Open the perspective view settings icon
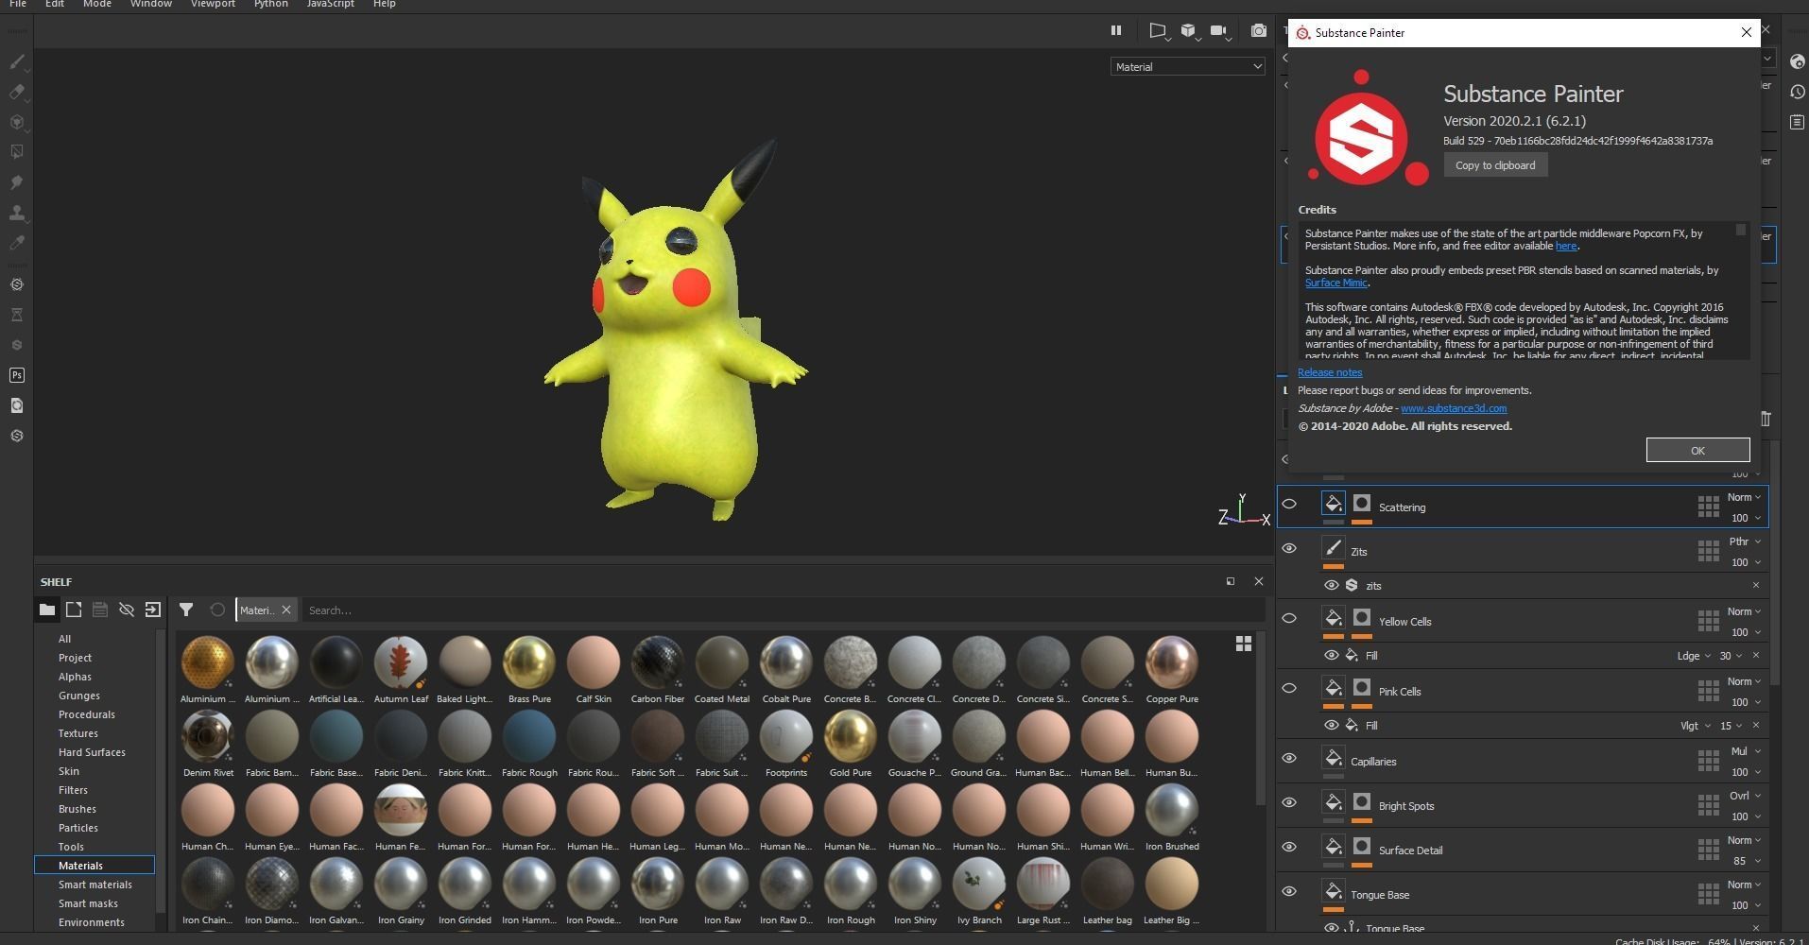1809x945 pixels. tap(1157, 31)
